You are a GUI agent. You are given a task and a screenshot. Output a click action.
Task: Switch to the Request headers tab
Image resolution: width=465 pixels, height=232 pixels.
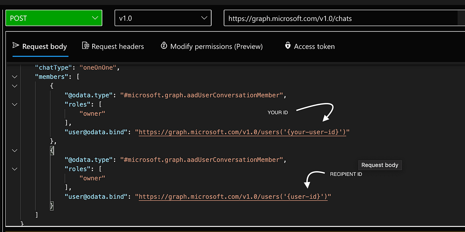tap(113, 46)
